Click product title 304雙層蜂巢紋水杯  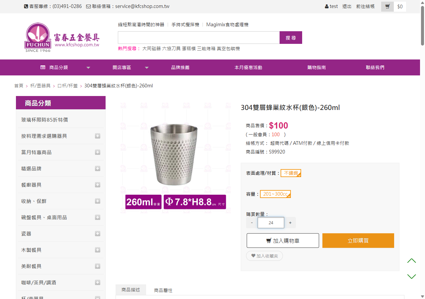click(290, 108)
